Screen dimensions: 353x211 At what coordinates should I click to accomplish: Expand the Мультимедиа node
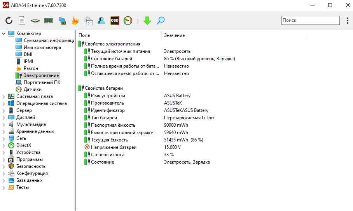pyautogui.click(x=3, y=125)
